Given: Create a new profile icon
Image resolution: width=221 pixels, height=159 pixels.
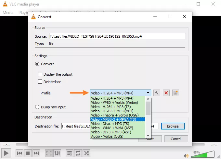Looking at the screenshot, I should [x=175, y=93].
